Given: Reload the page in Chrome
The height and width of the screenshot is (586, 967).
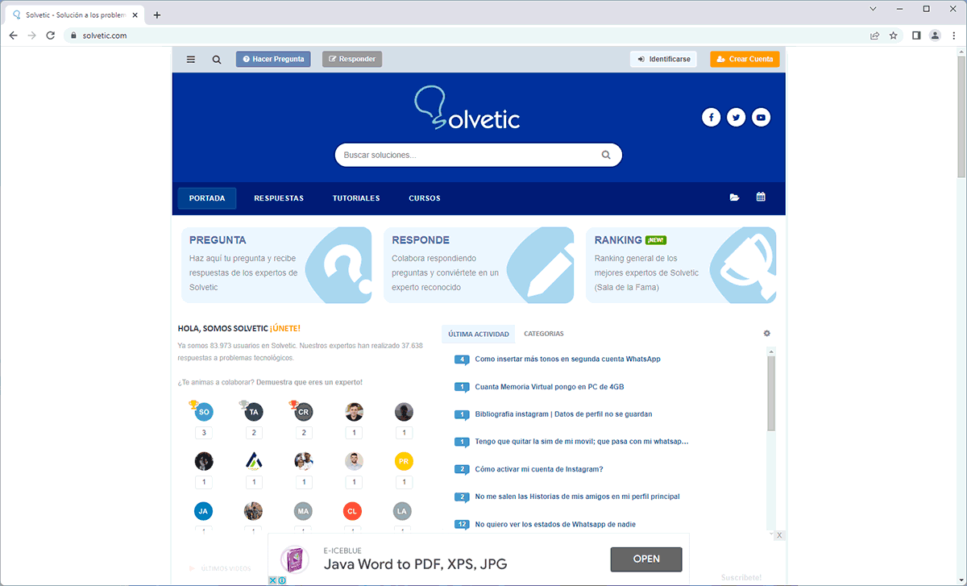Looking at the screenshot, I should click(x=50, y=35).
